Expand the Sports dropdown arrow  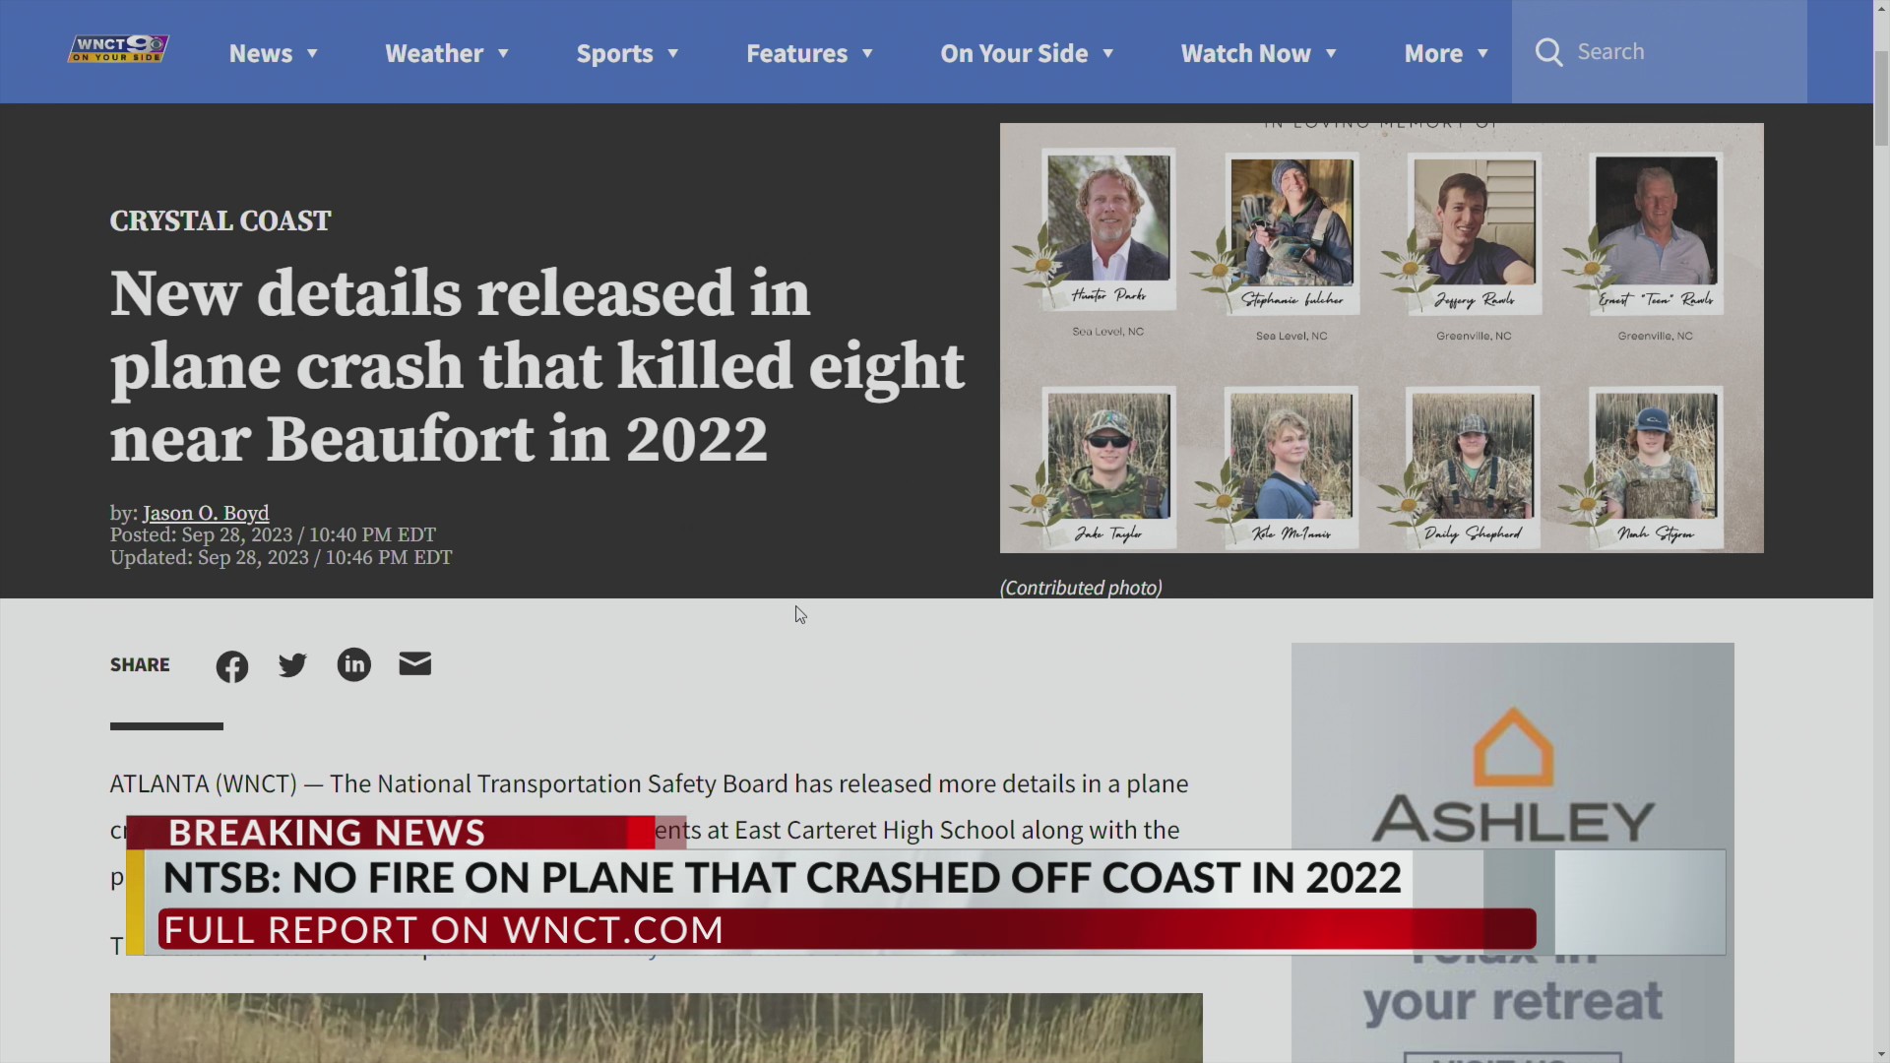coord(673,53)
